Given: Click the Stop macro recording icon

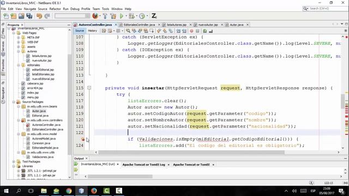Looking at the screenshot, I should tap(197, 31).
